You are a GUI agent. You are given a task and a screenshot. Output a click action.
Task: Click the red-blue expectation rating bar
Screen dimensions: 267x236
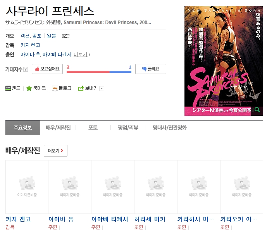(x=99, y=72)
